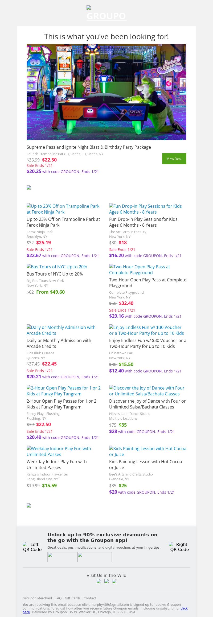This screenshot has width=213, height=617.
Task: Open the Left QR Code image
Action: pos(32,547)
